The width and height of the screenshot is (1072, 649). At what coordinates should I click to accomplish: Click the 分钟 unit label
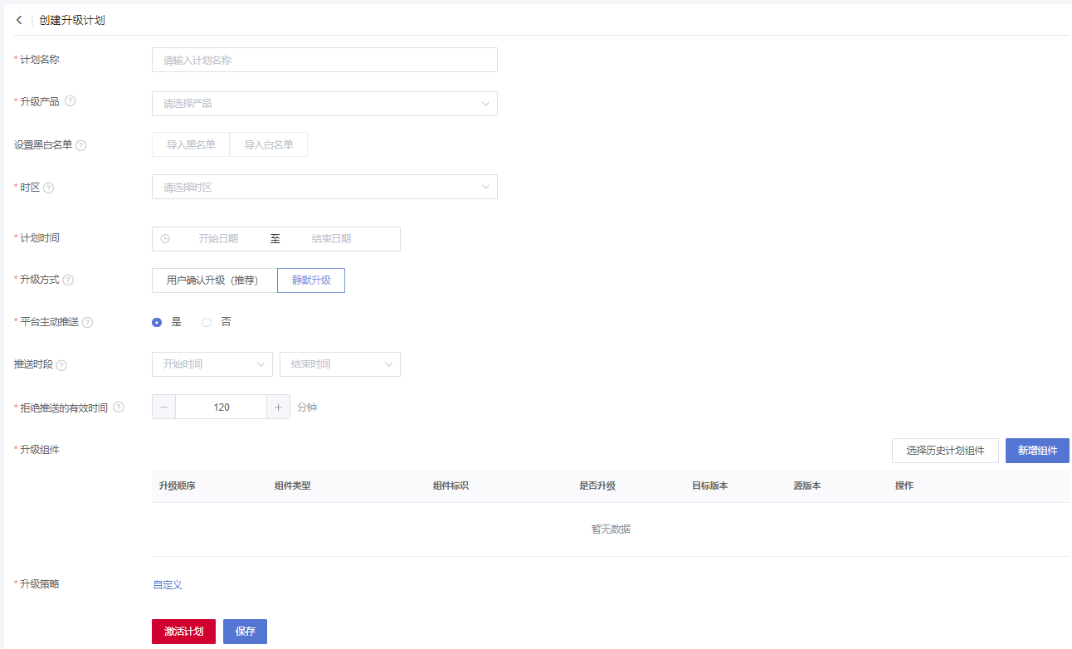click(307, 407)
